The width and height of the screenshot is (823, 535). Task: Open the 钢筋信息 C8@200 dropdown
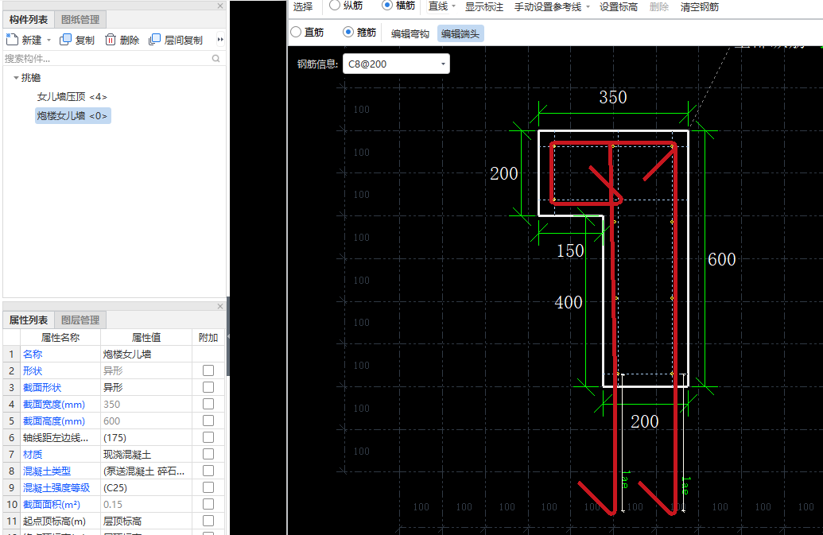click(x=443, y=64)
